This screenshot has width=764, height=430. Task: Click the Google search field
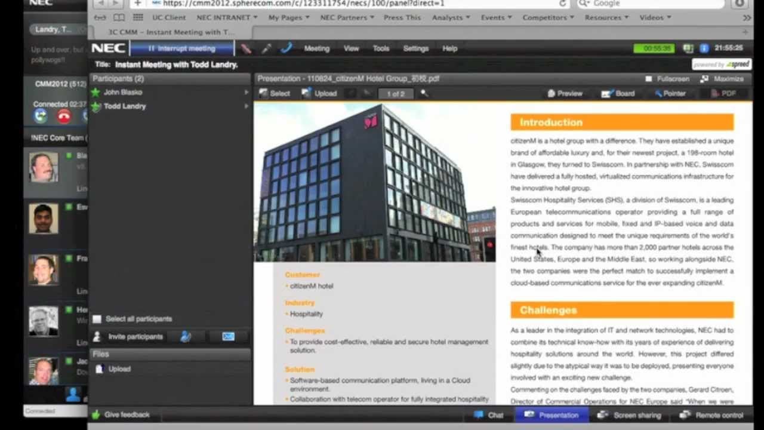coord(651,4)
